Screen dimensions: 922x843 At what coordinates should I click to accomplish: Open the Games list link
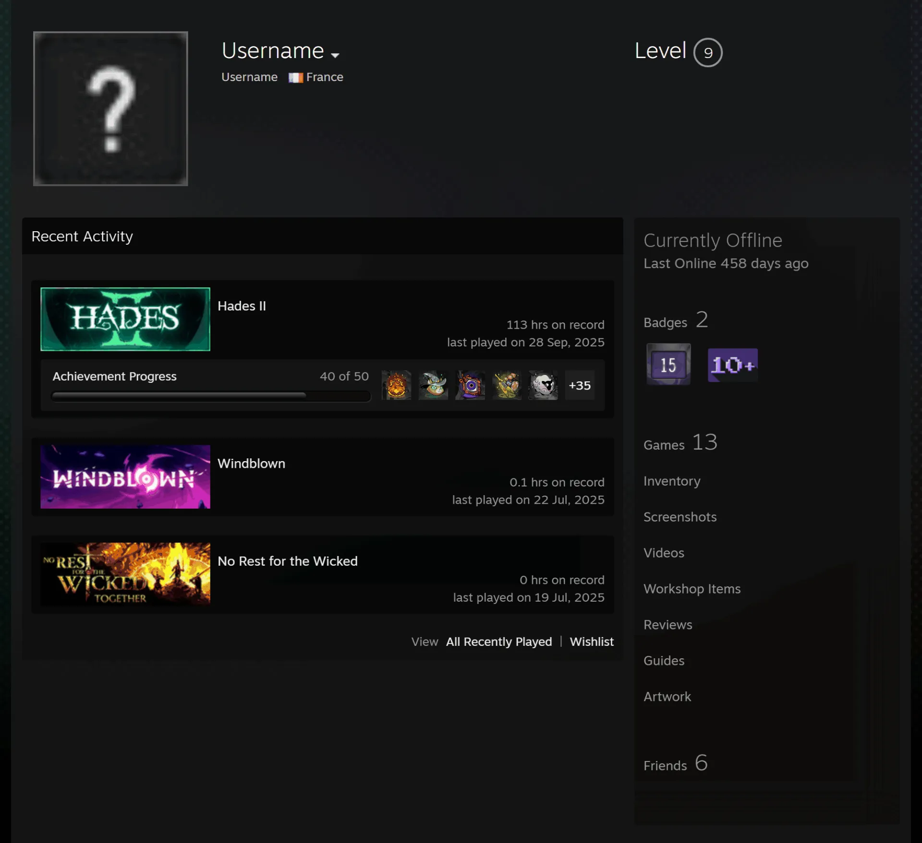point(680,442)
